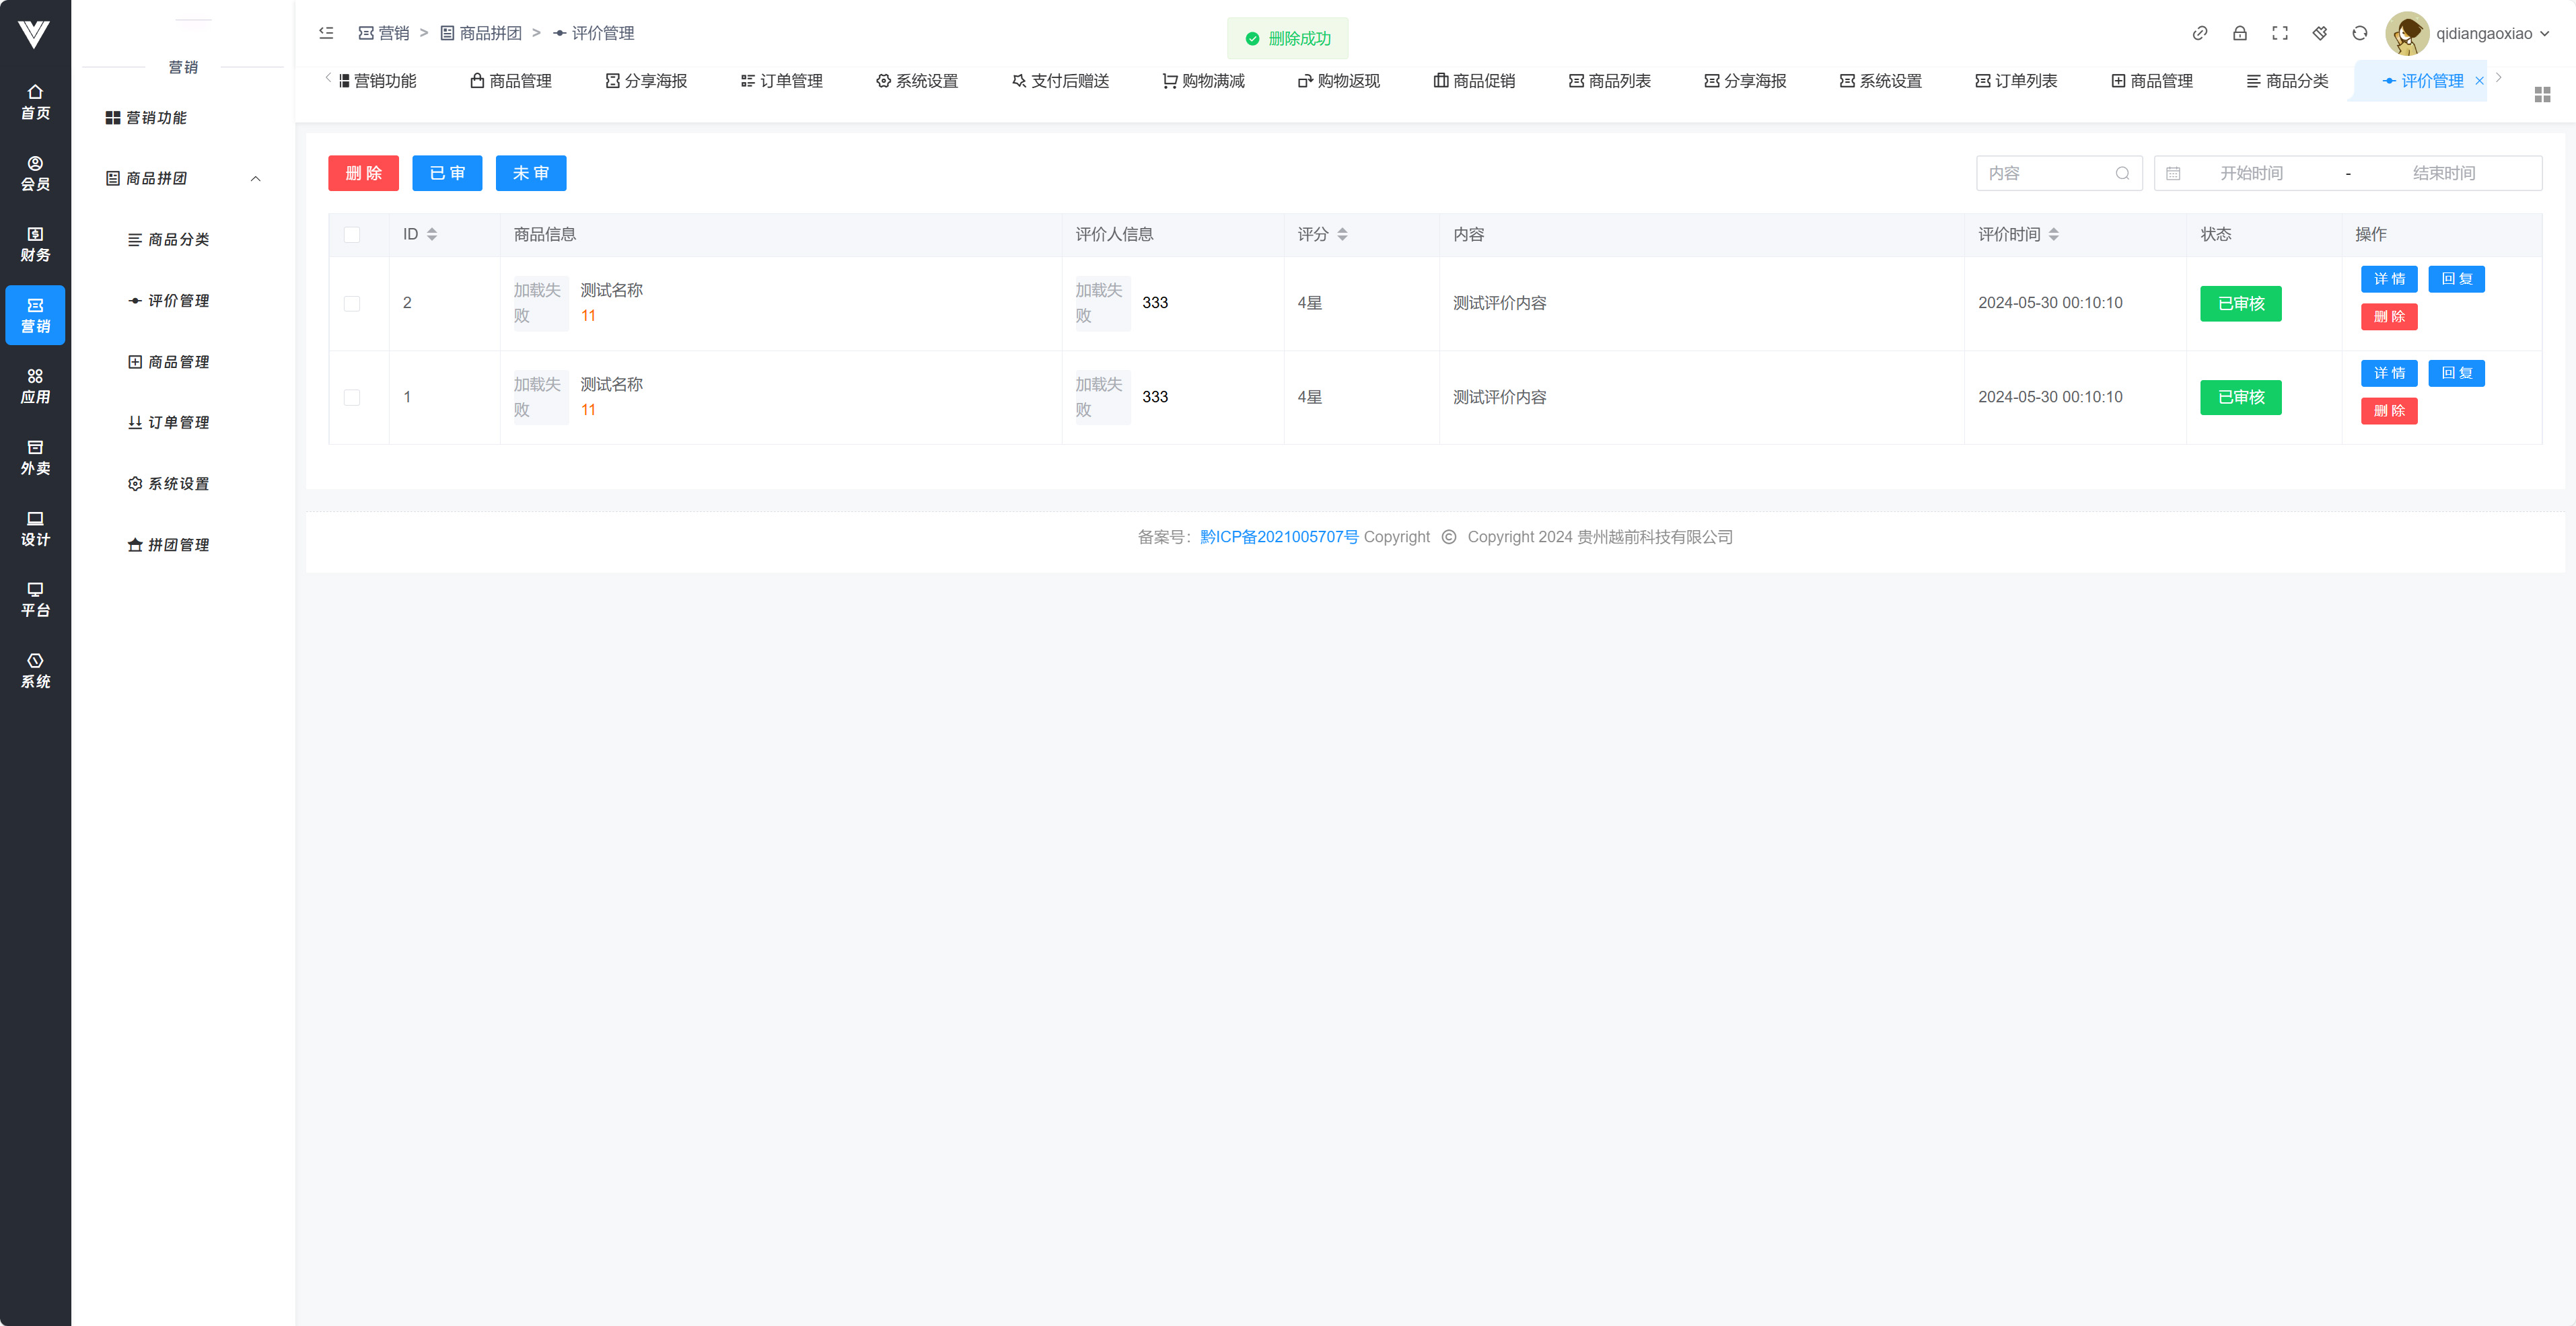Click the blue 已审 button

pyautogui.click(x=447, y=173)
